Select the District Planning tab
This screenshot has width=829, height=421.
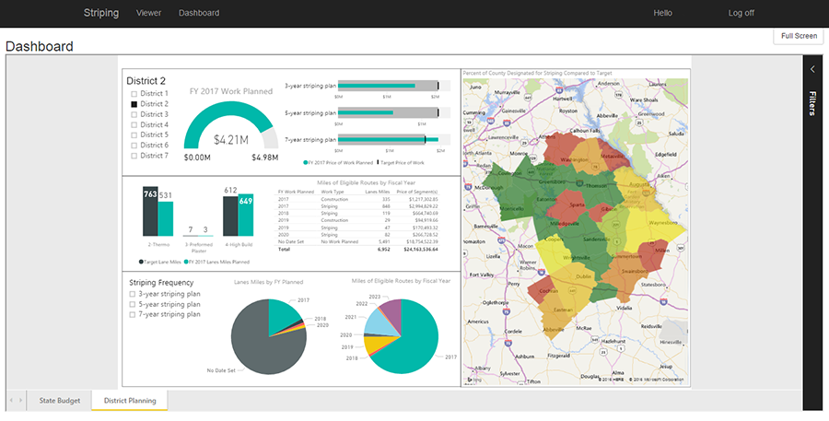pos(130,401)
